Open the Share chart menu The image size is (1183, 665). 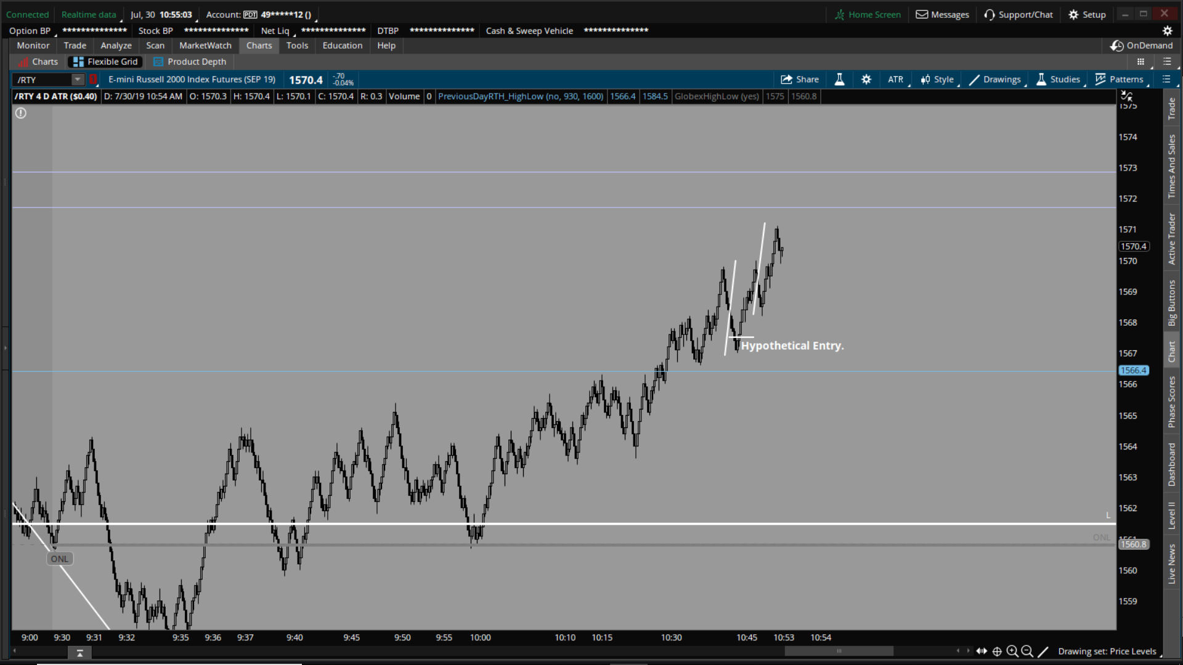(x=799, y=79)
